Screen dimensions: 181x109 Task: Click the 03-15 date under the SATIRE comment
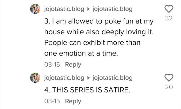(52, 101)
